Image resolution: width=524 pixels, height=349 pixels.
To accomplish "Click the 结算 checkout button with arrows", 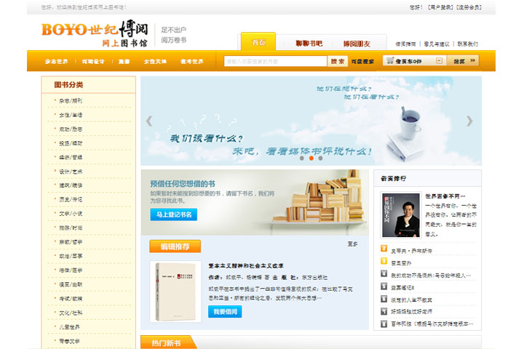I will tap(463, 61).
